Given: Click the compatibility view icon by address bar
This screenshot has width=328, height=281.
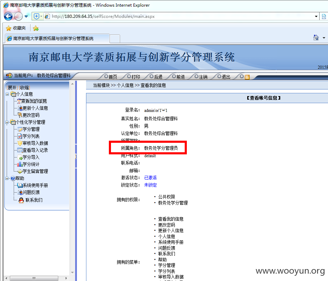Looking at the screenshot, I should (324, 16).
